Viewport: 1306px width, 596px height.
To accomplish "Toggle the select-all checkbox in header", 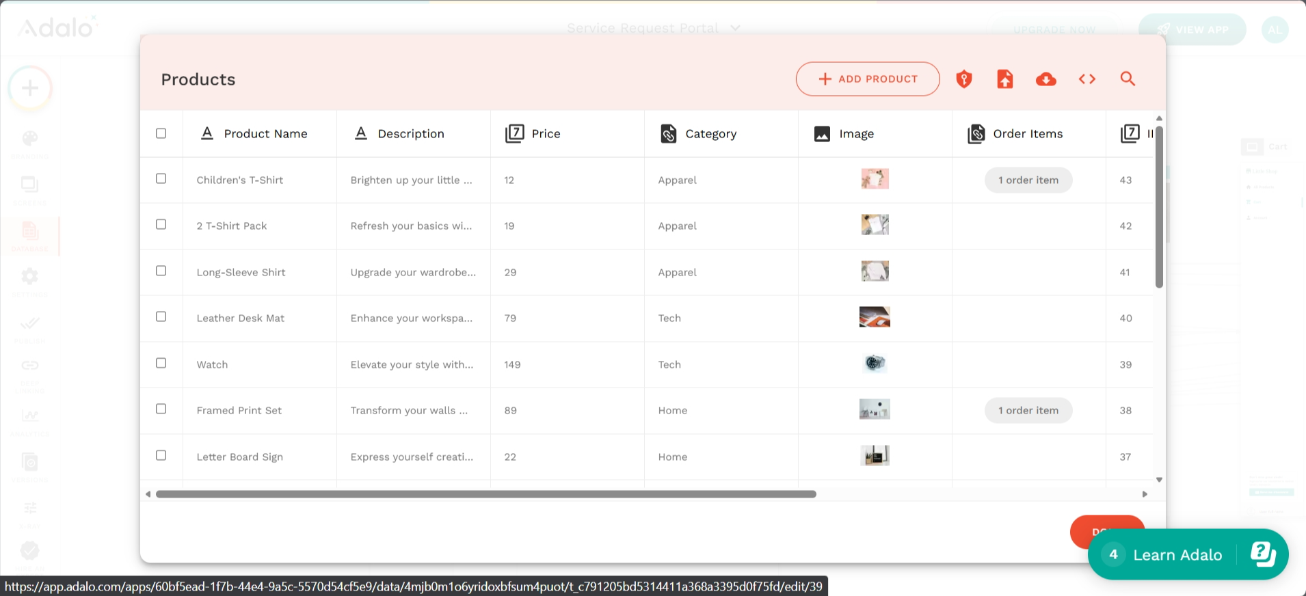I will pos(161,133).
